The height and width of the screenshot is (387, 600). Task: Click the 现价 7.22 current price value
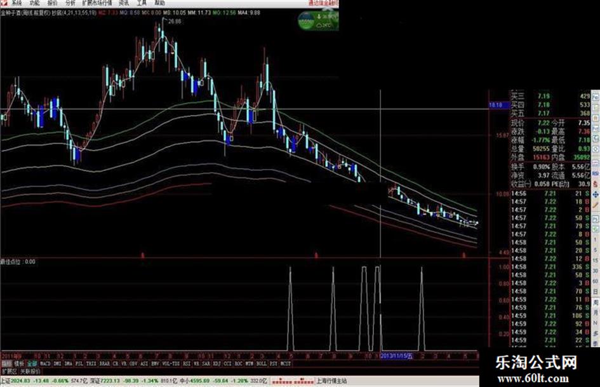pos(543,123)
